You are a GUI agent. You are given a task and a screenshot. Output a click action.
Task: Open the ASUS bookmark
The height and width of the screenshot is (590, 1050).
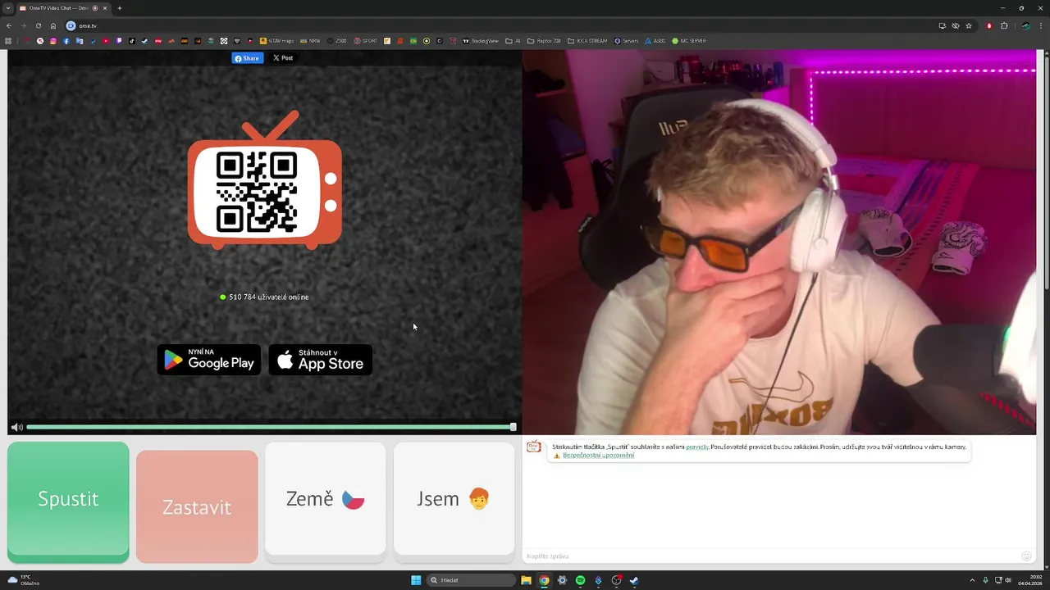655,41
